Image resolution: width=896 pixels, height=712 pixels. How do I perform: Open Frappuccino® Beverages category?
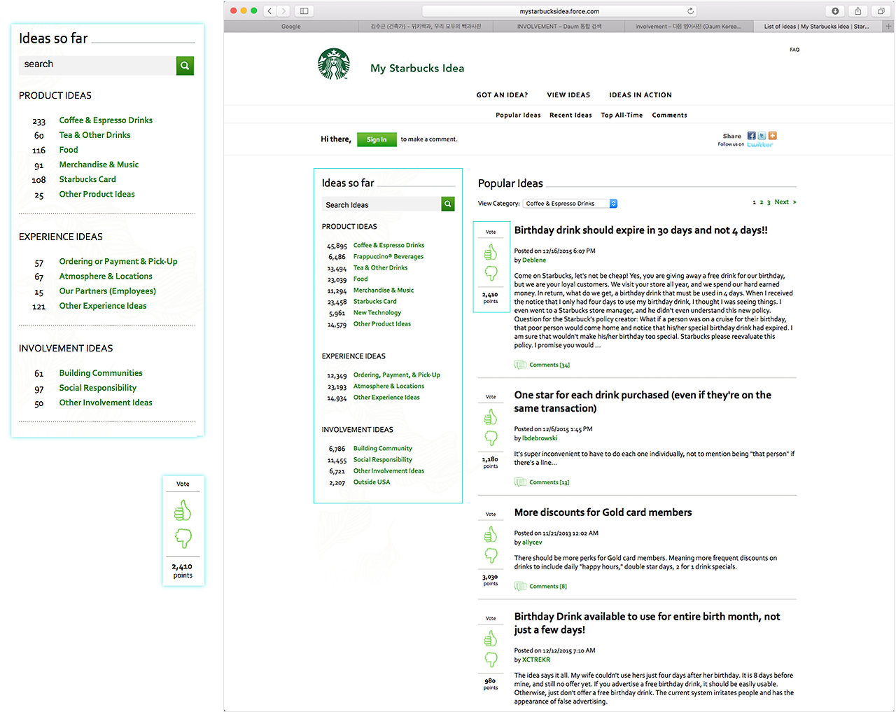[x=388, y=257]
